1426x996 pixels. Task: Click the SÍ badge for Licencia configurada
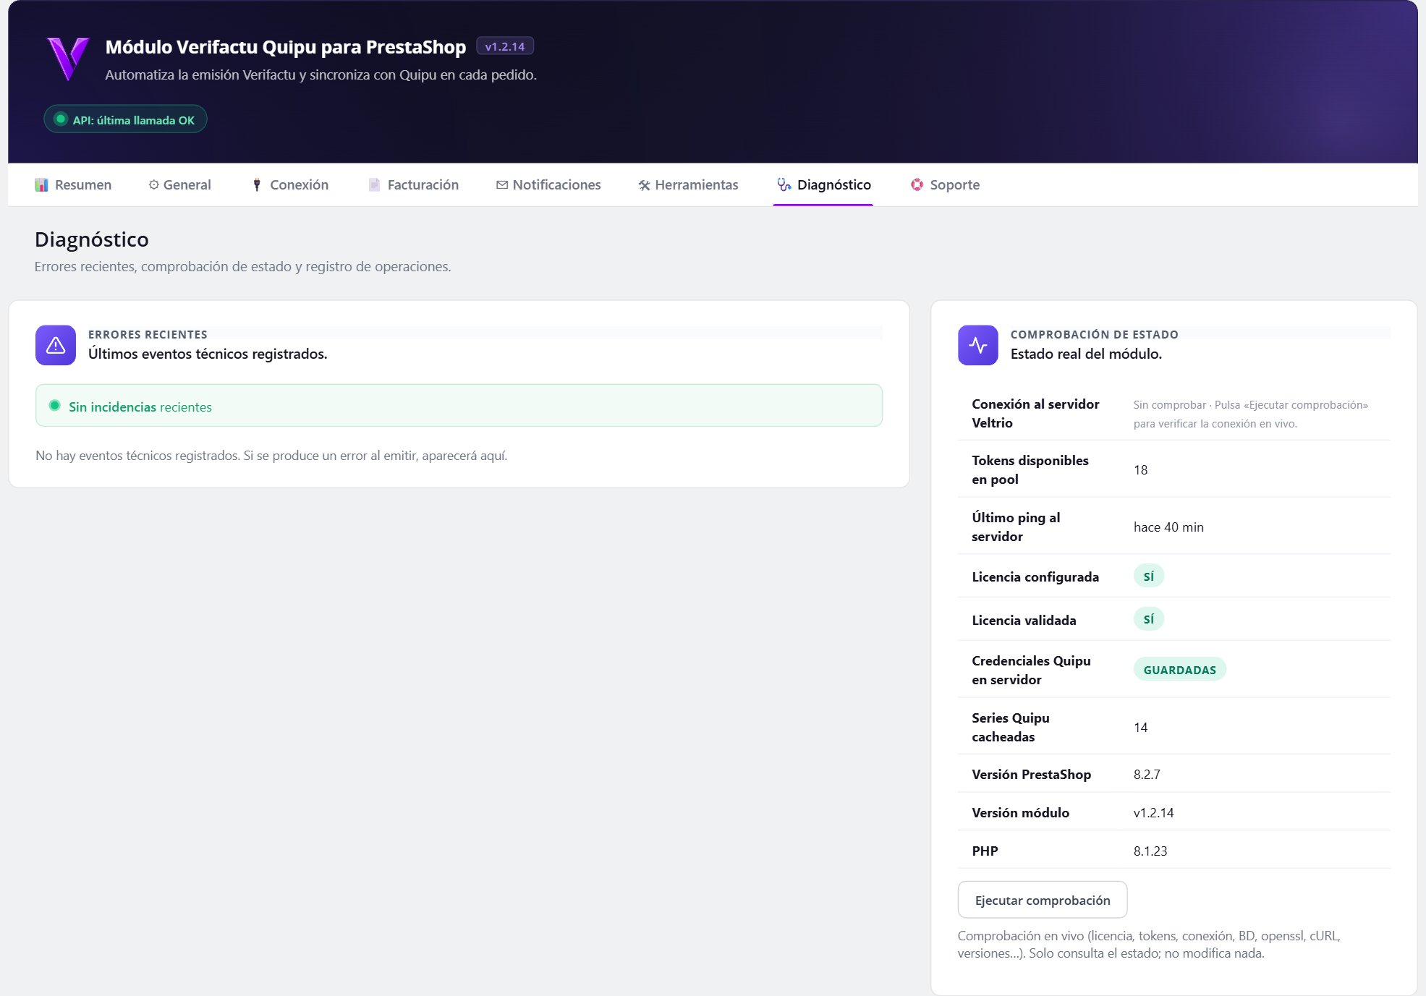(1148, 576)
